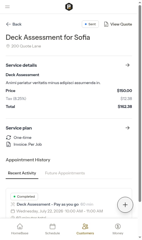Click the Deck Assessment for Sofia title
Viewport: 142px width, 240px height.
click(48, 37)
